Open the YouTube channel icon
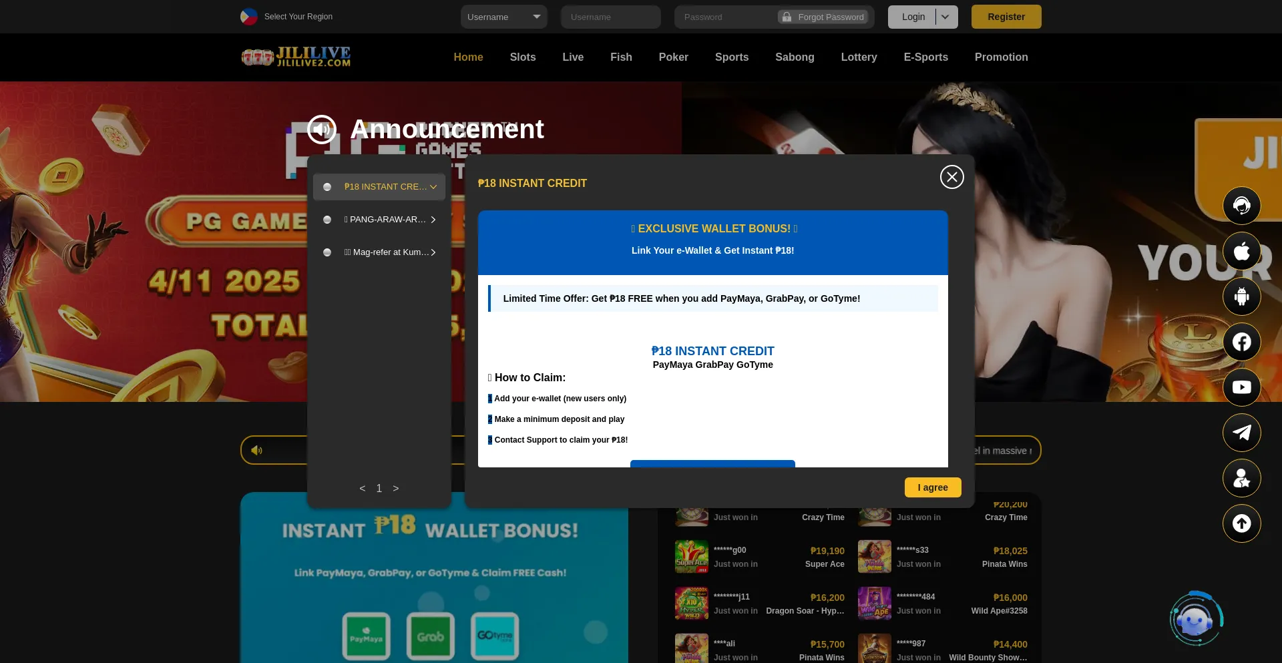 click(x=1241, y=387)
